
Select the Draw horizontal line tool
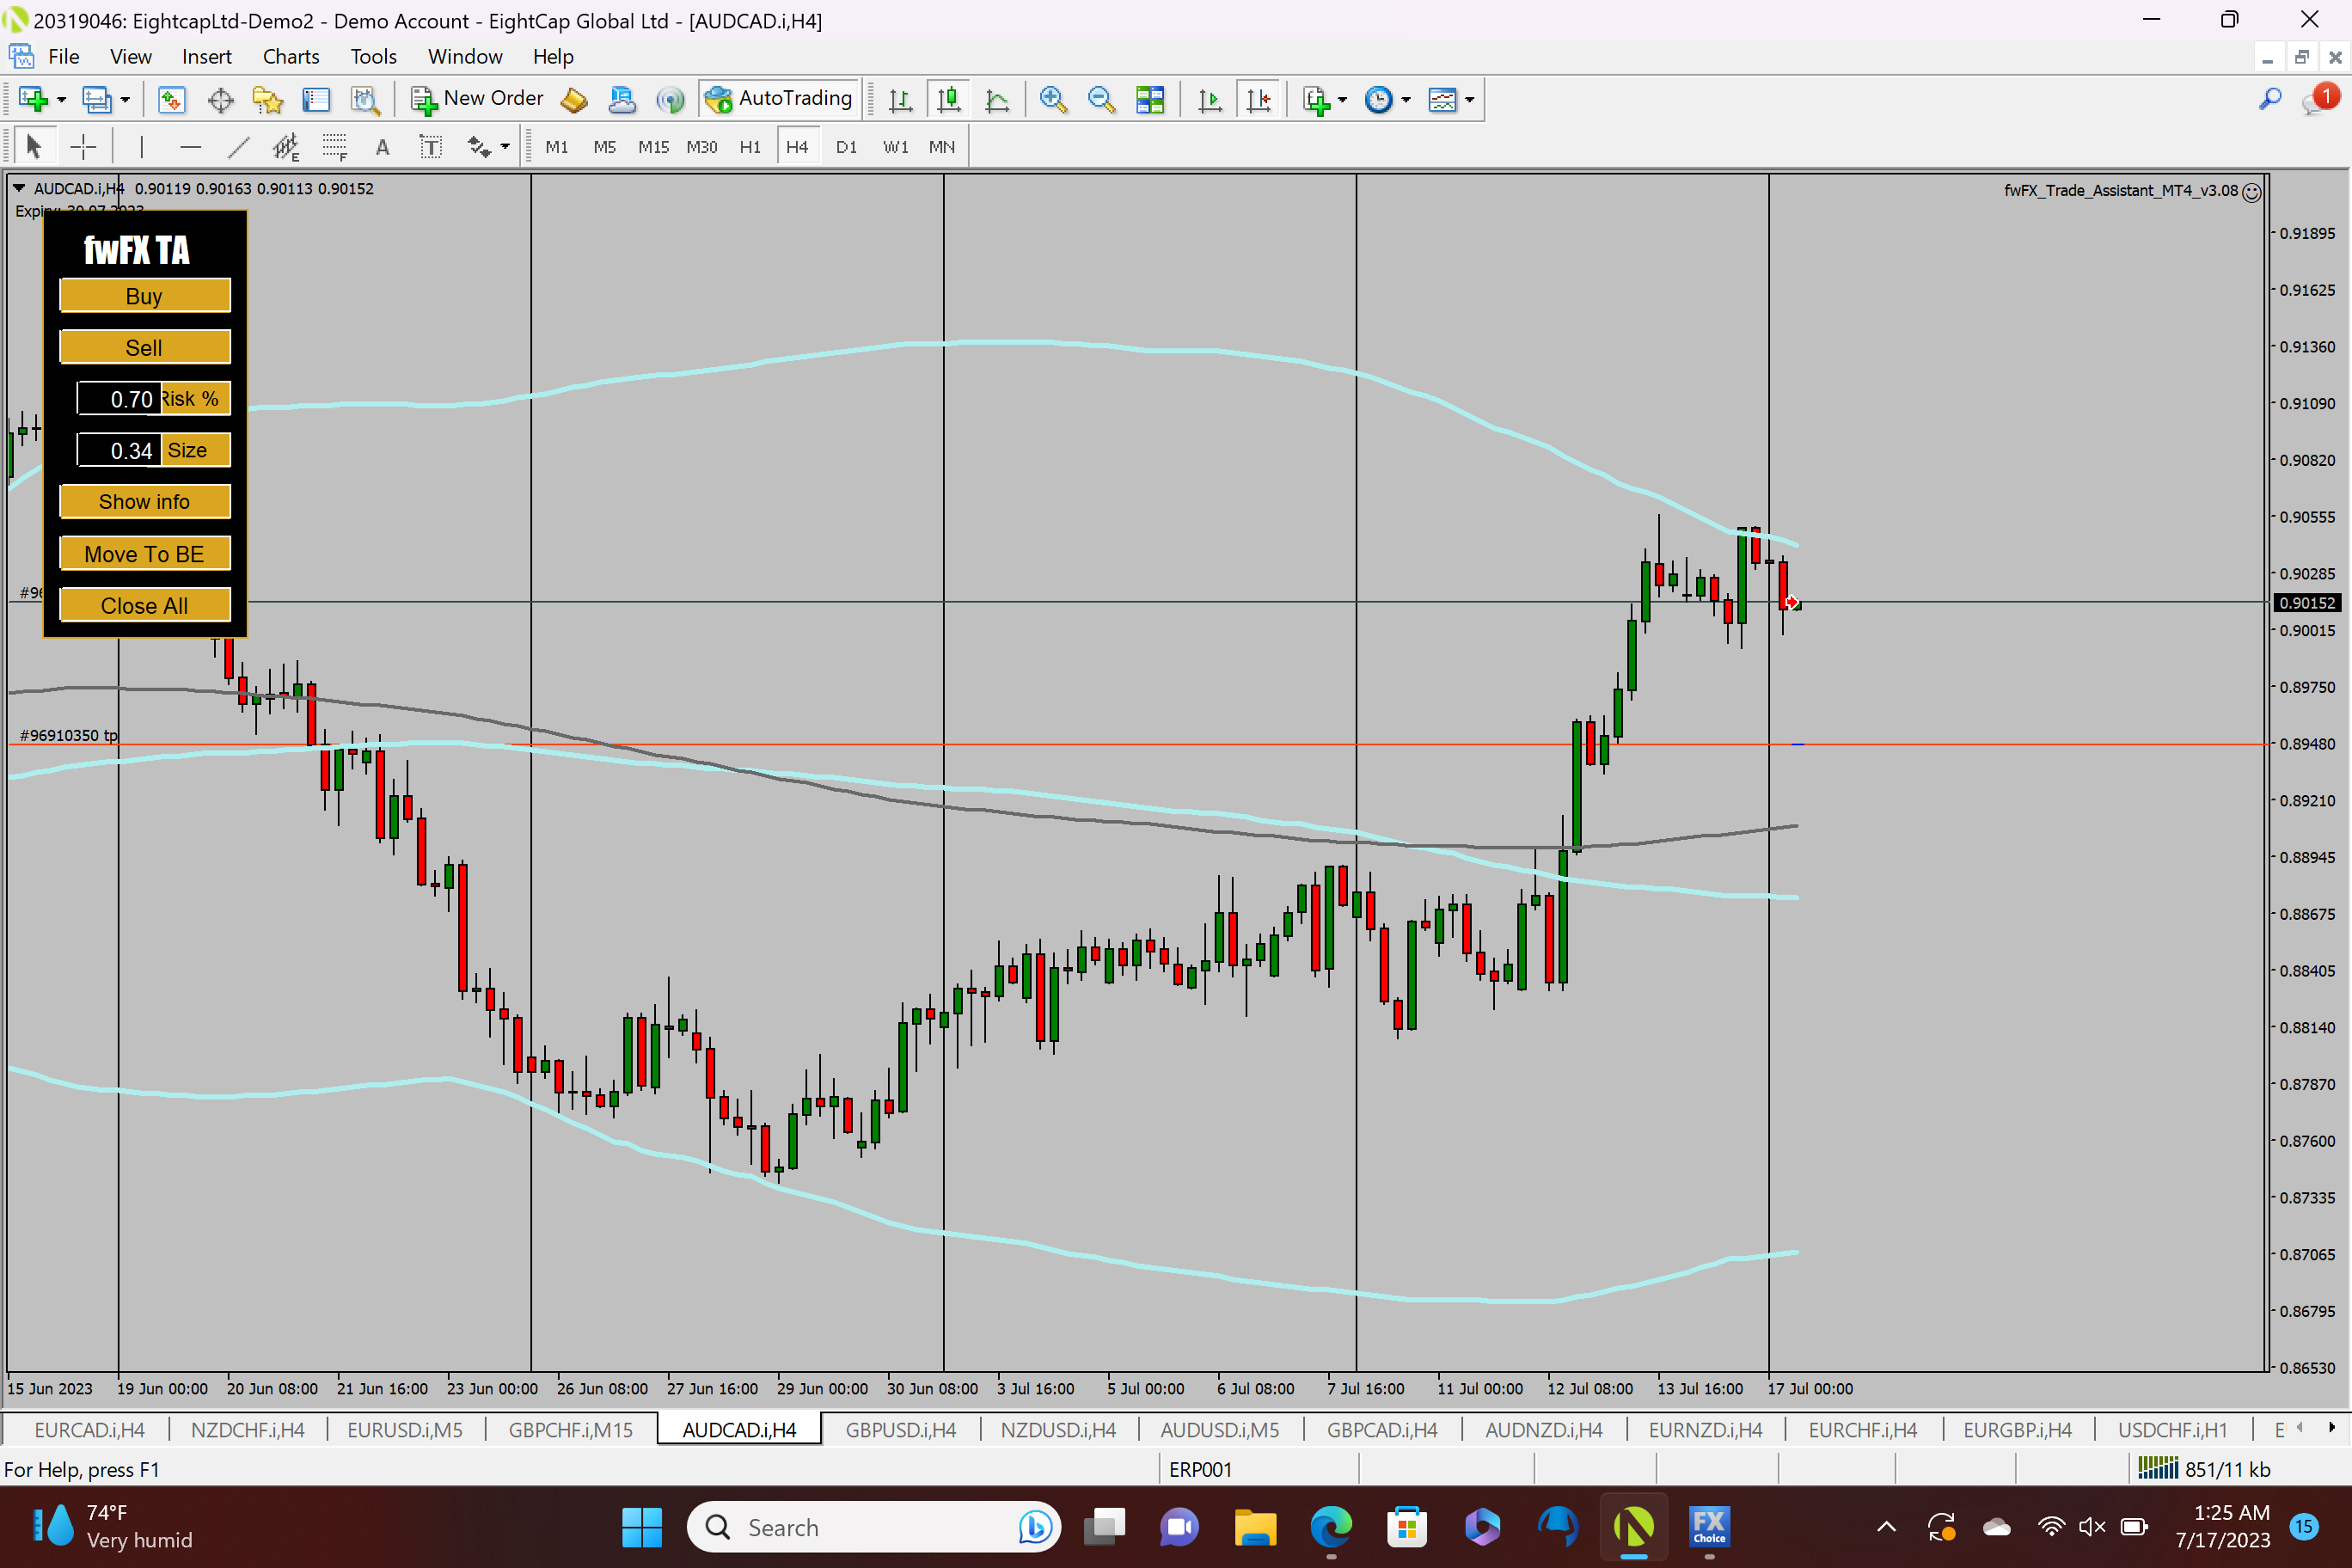click(x=190, y=148)
